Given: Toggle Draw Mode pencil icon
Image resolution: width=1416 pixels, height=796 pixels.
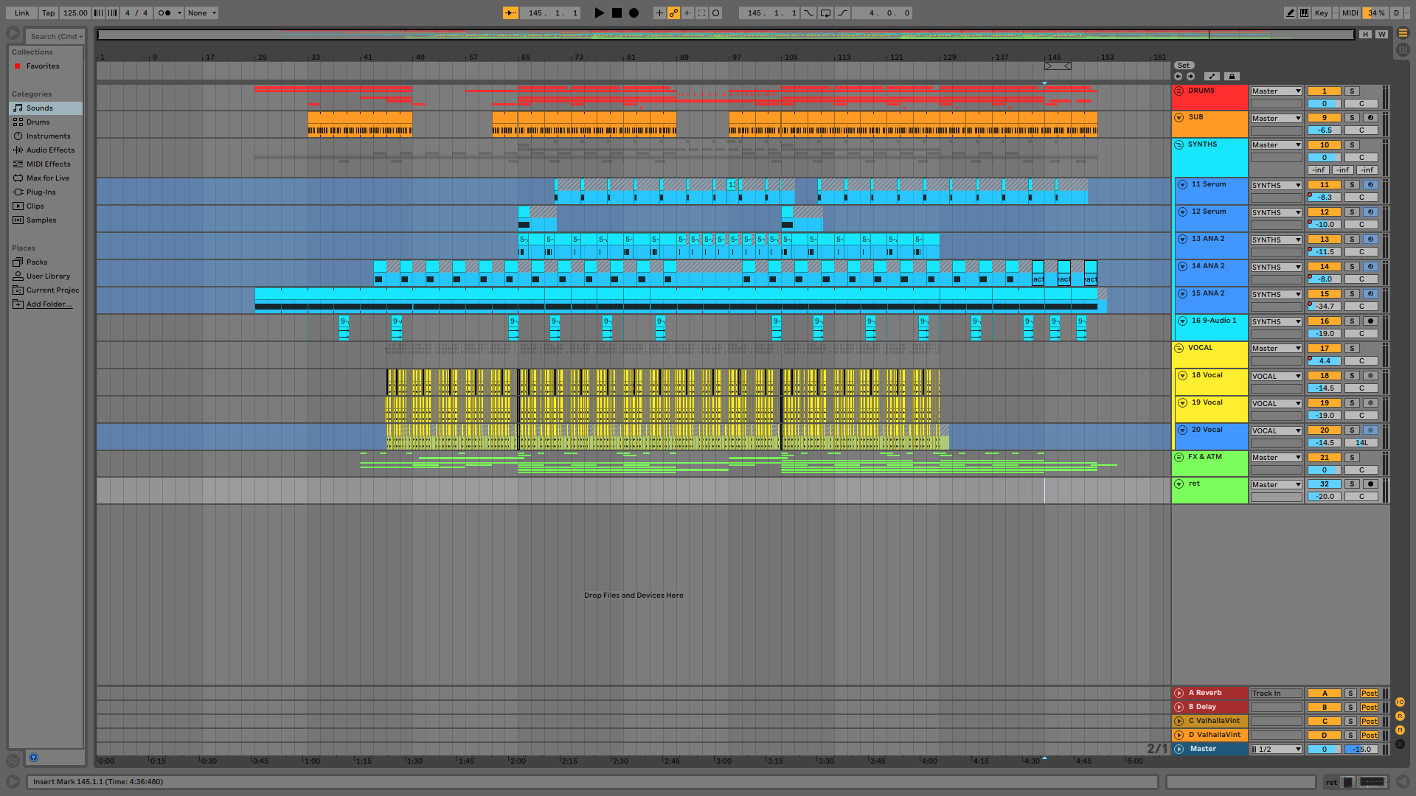Looking at the screenshot, I should (1290, 13).
